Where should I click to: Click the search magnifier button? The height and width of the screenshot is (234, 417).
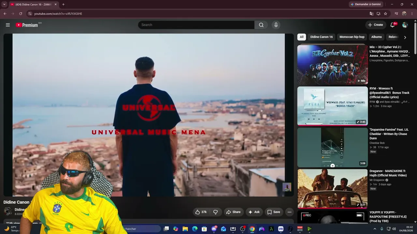[261, 25]
